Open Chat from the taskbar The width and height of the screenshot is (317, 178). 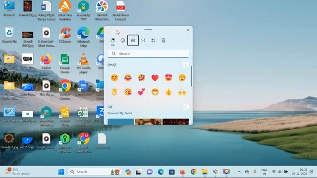[x=150, y=172]
